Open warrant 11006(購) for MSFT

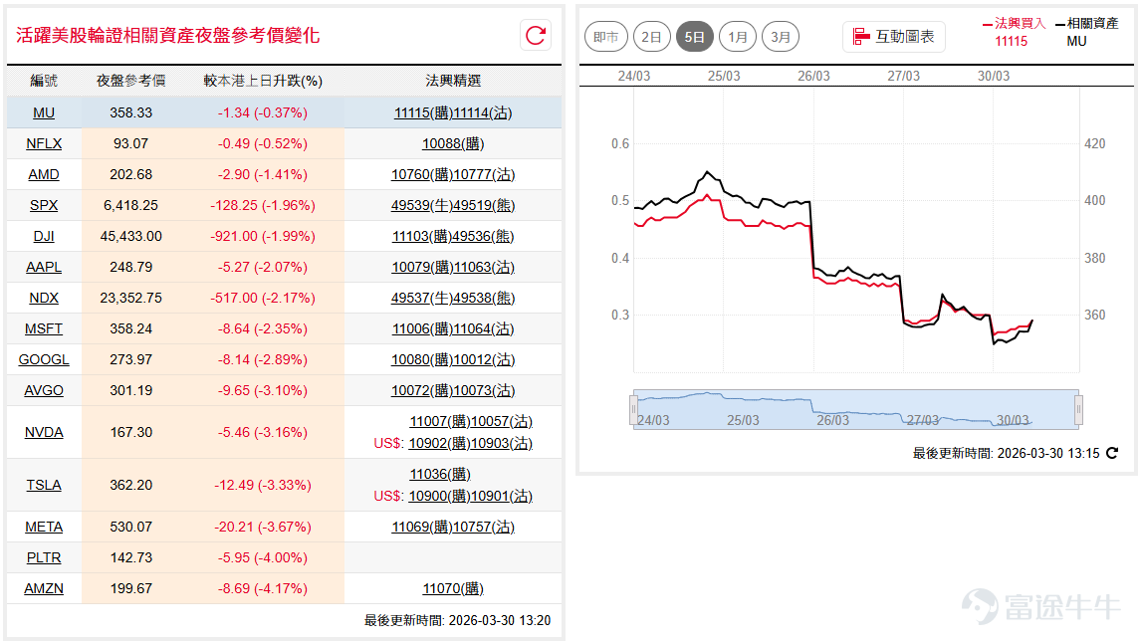(423, 328)
